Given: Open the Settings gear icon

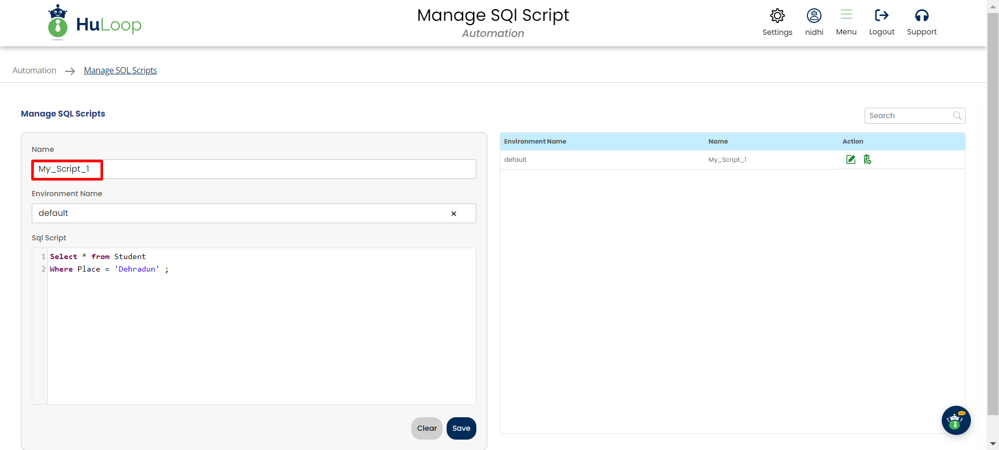Looking at the screenshot, I should tap(777, 16).
